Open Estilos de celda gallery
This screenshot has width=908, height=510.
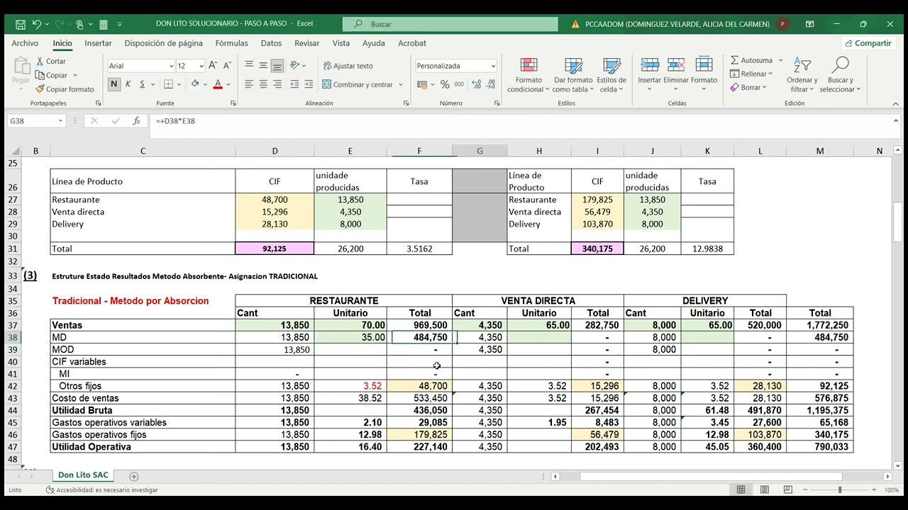pos(611,74)
